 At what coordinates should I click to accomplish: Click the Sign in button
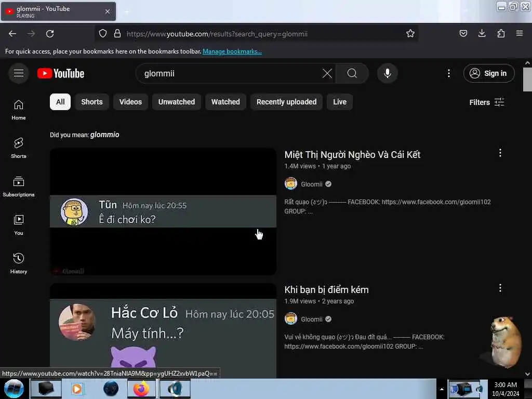click(488, 73)
